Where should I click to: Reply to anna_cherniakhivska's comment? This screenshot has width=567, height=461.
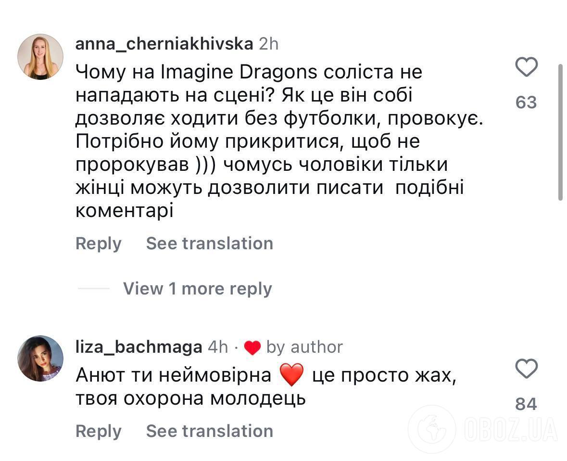[x=98, y=243]
